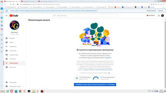Open Instagram in Opera sidebar
Viewport: 166px width, 93px height.
(x=2, y=29)
